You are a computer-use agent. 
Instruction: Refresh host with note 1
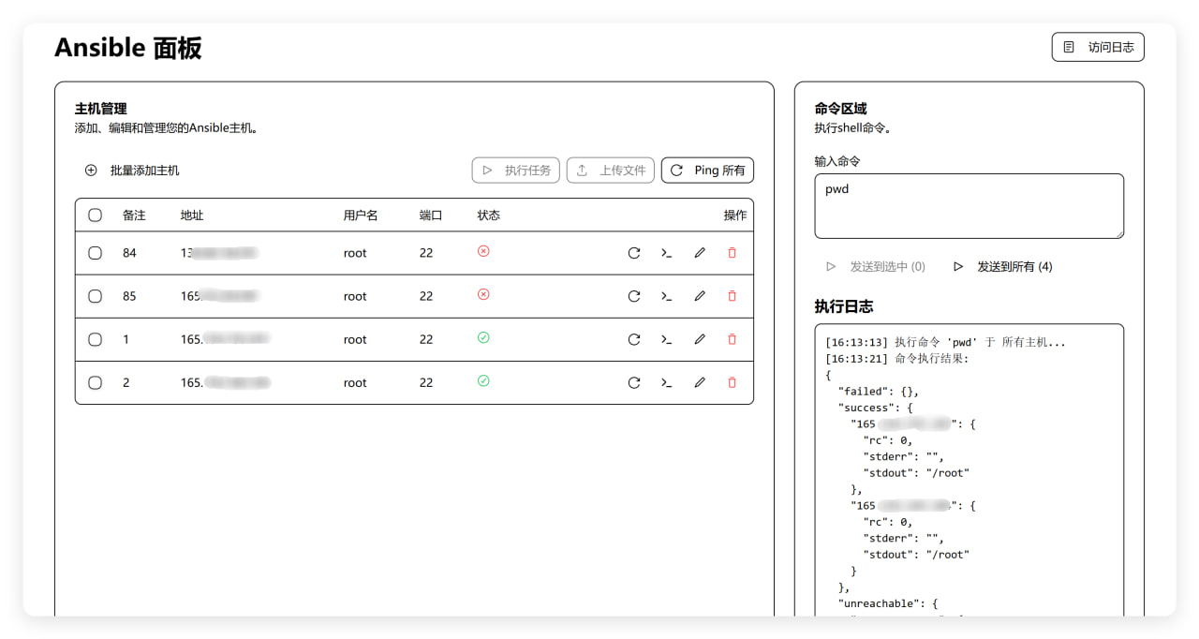coord(634,339)
